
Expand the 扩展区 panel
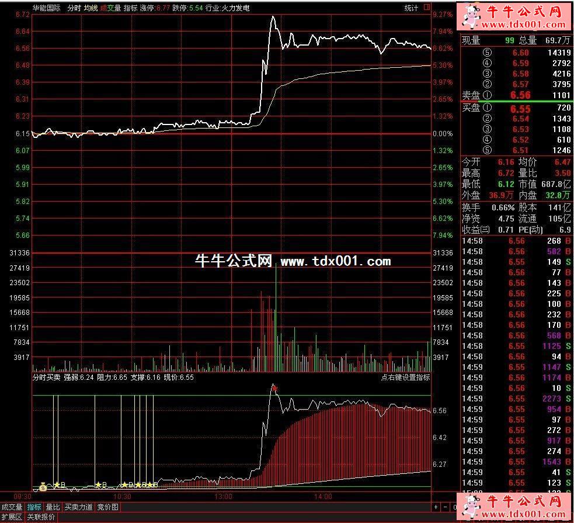coord(12,517)
